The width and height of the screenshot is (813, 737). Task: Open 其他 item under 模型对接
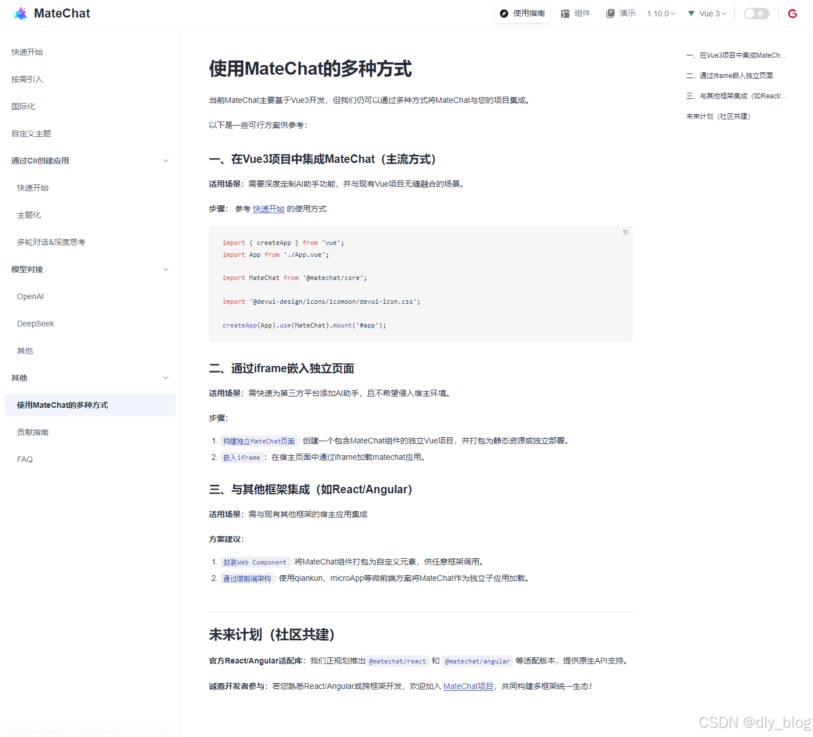pos(25,351)
